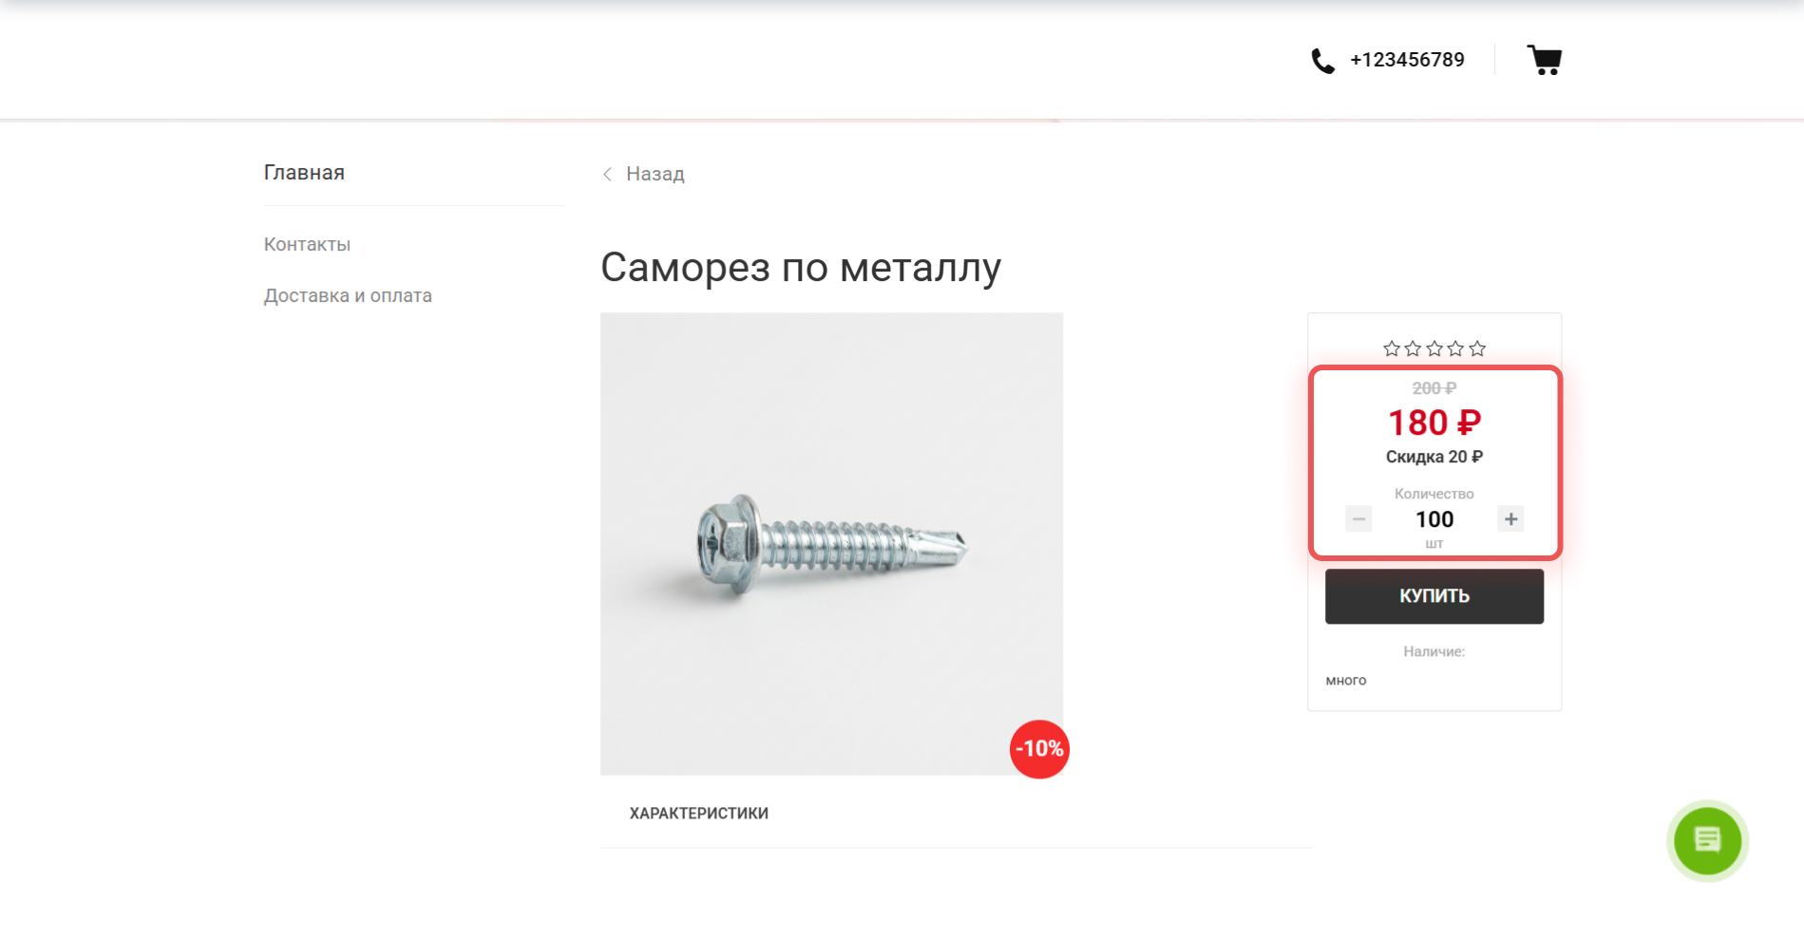Image resolution: width=1804 pixels, height=939 pixels.
Task: Click the Назад link
Action: pyautogui.click(x=655, y=174)
